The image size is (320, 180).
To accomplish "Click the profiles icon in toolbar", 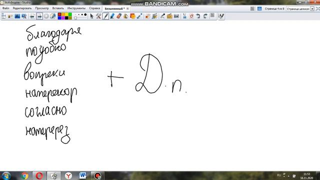I will 10,16.
